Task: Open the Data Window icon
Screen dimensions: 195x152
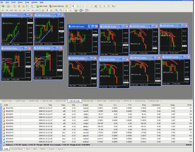Action: [x=19, y=6]
